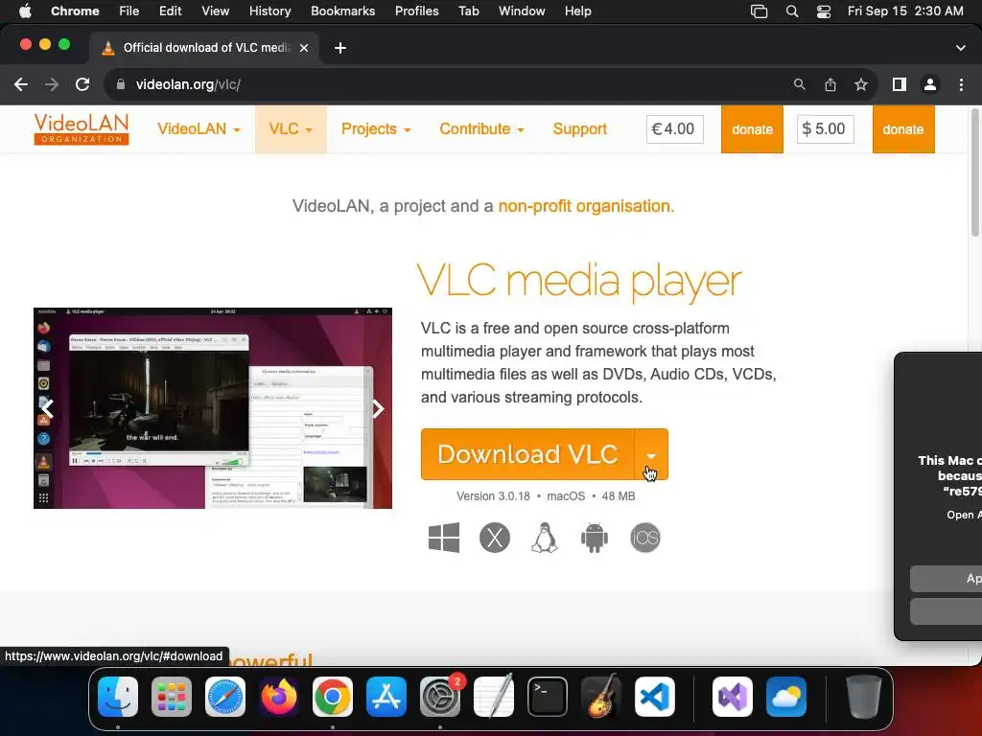Click the Download VLC button
This screenshot has height=736, width=982.
coord(527,454)
